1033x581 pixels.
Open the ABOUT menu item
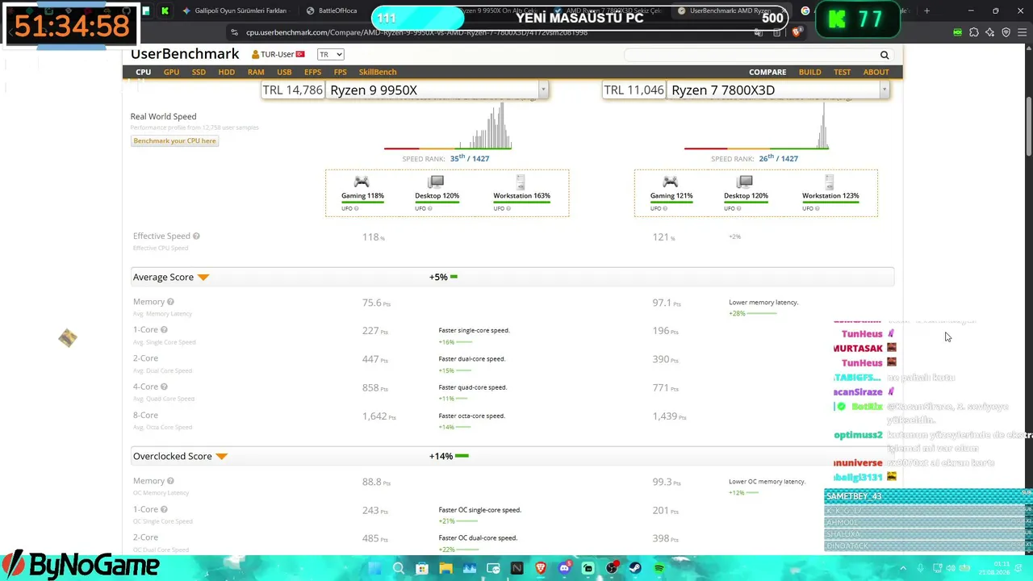pyautogui.click(x=876, y=72)
